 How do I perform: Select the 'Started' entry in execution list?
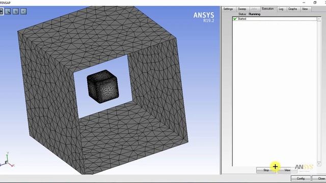tap(275, 19)
